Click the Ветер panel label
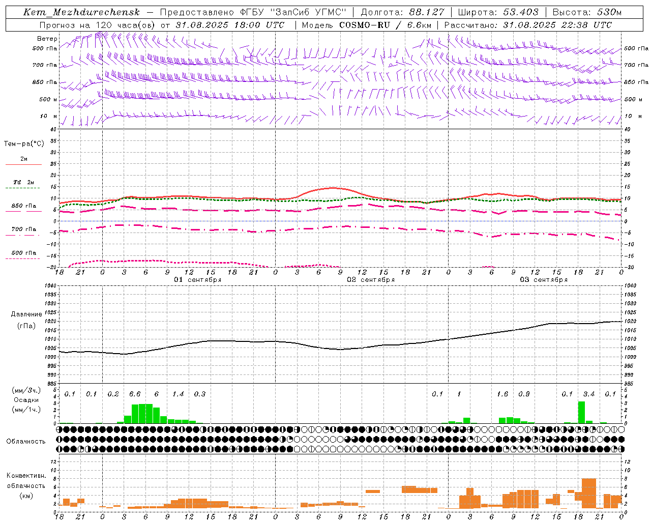651x521 pixels. pyautogui.click(x=47, y=39)
